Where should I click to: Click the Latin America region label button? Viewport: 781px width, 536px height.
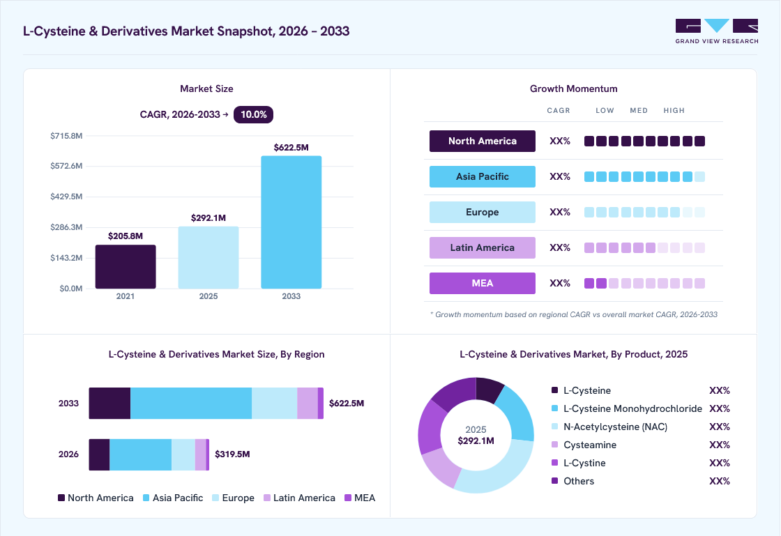(x=482, y=248)
